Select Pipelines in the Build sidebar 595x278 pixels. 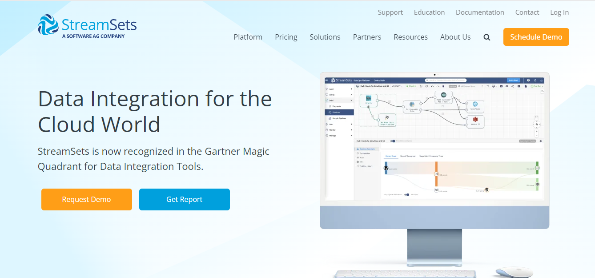(x=339, y=112)
